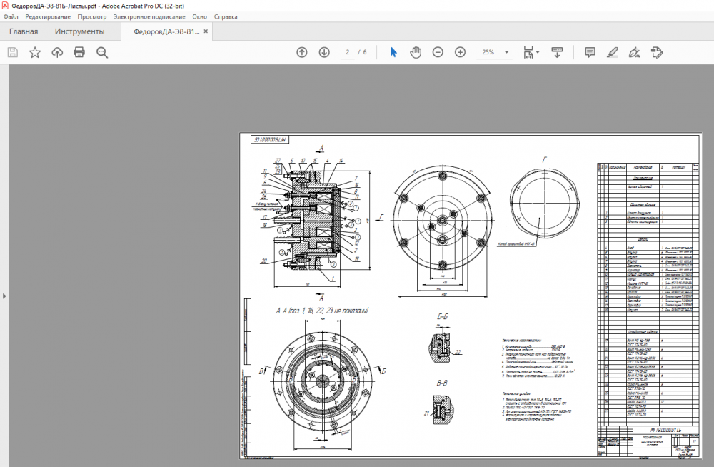Print the document using printer icon
Screen dimensions: 714x467
pyautogui.click(x=79, y=52)
